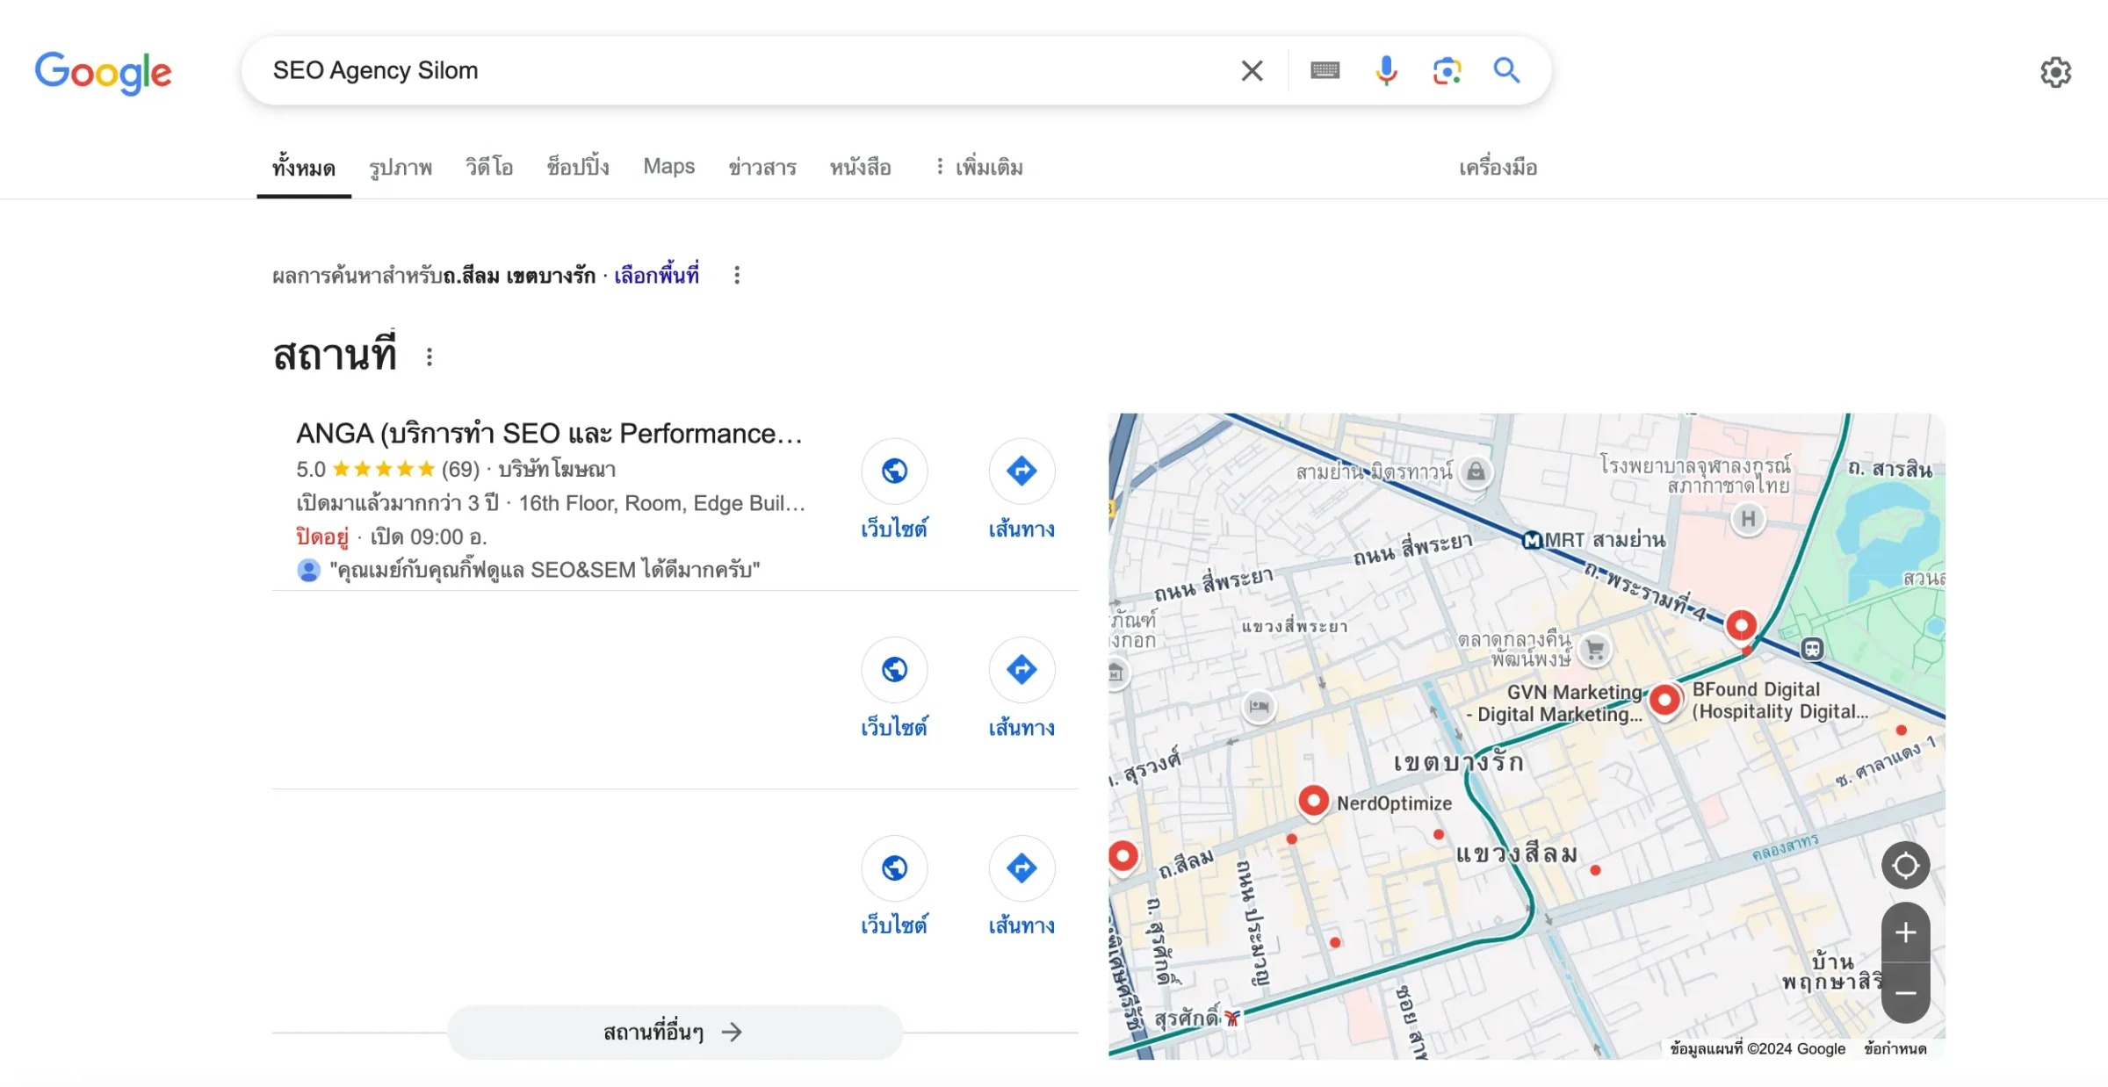Open the ANGA business listing title
The height and width of the screenshot is (1087, 2108).
pos(549,434)
